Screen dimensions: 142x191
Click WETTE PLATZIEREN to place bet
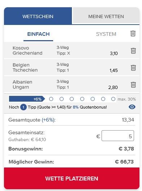(72, 178)
